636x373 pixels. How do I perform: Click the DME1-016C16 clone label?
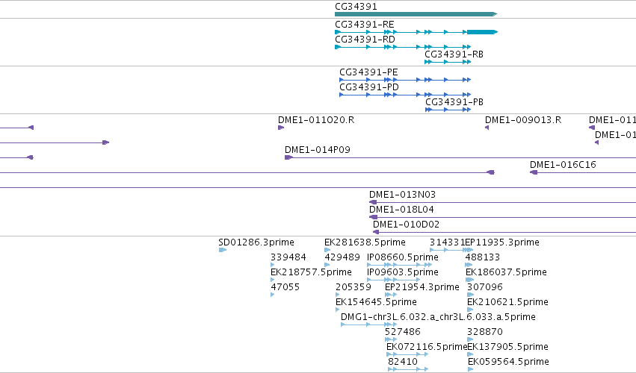[563, 165]
